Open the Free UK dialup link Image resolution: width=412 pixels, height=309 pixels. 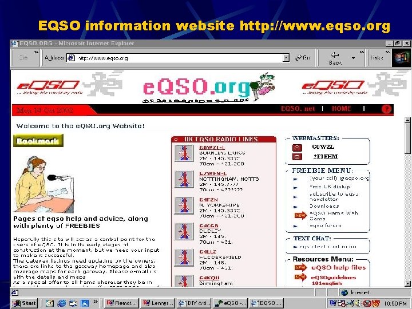[x=330, y=187]
